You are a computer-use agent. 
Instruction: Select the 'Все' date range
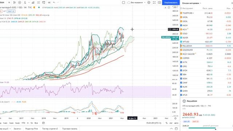(x=36, y=123)
